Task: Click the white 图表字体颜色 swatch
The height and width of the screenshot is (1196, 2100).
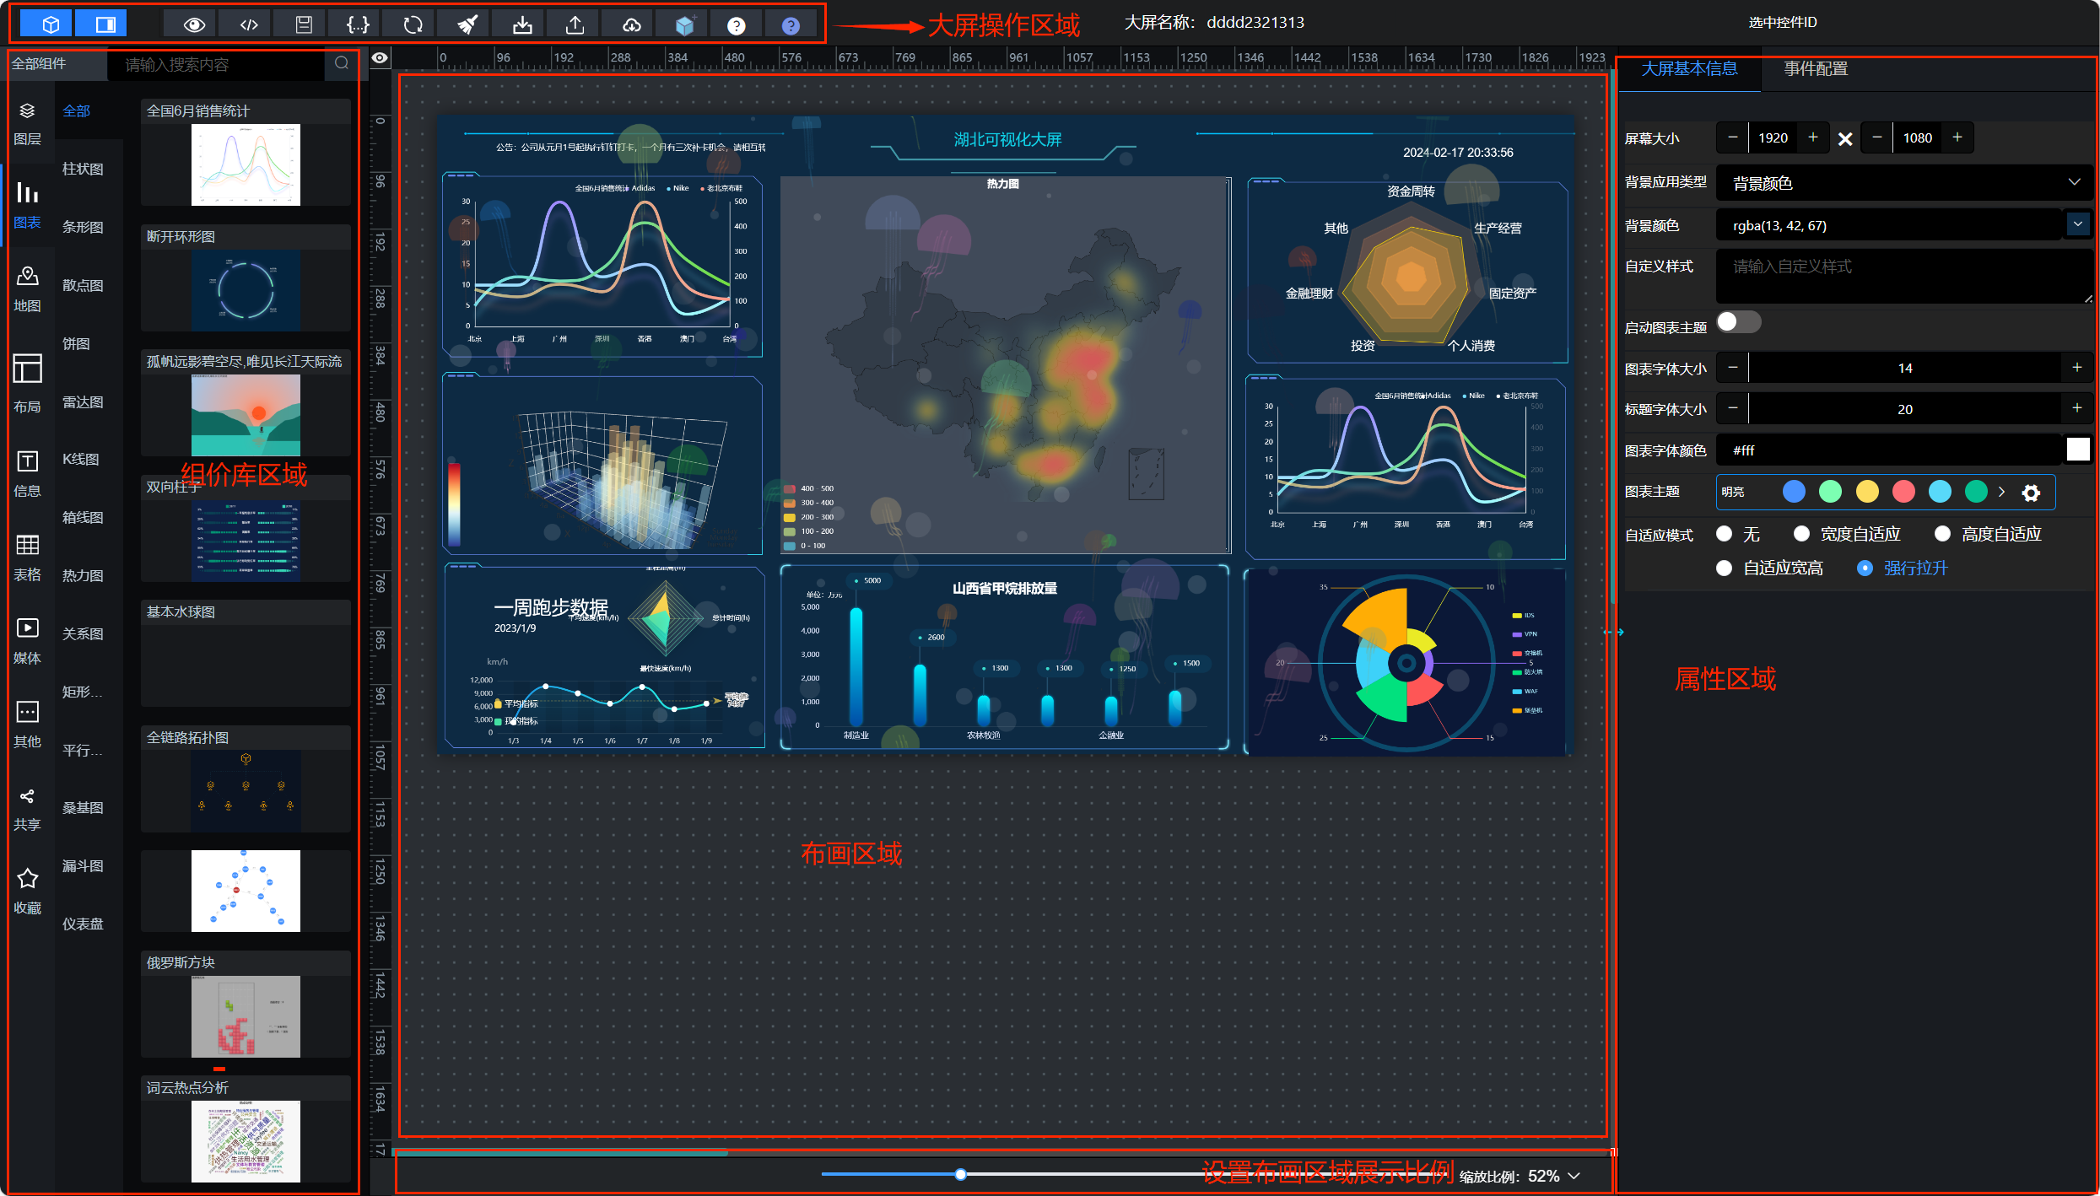Action: pos(2078,450)
